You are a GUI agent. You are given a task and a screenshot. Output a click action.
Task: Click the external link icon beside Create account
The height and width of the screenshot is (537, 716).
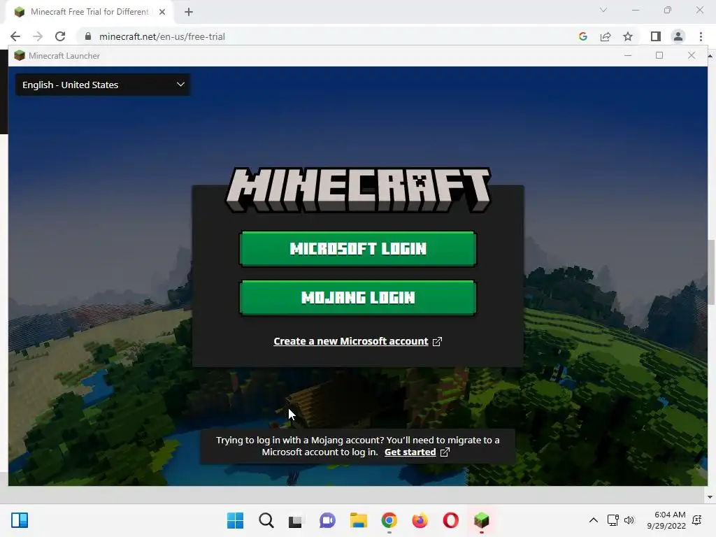tap(437, 341)
